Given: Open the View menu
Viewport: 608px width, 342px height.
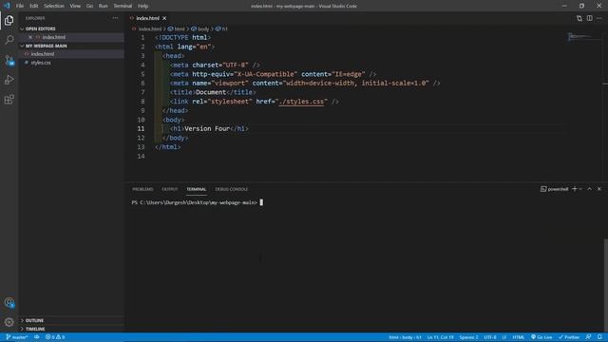Looking at the screenshot, I should point(75,6).
